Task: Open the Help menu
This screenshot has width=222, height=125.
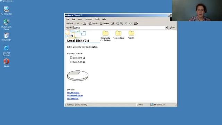Action: 104,19
